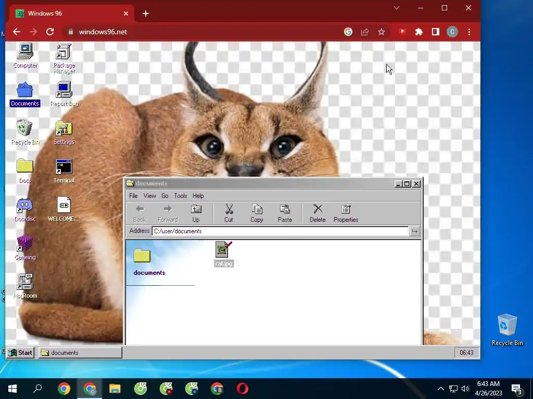Go Up one folder level
Image resolution: width=533 pixels, height=399 pixels.
[196, 214]
